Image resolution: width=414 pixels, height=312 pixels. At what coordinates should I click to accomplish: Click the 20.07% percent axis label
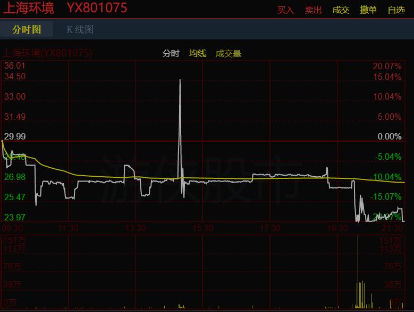[x=387, y=66]
